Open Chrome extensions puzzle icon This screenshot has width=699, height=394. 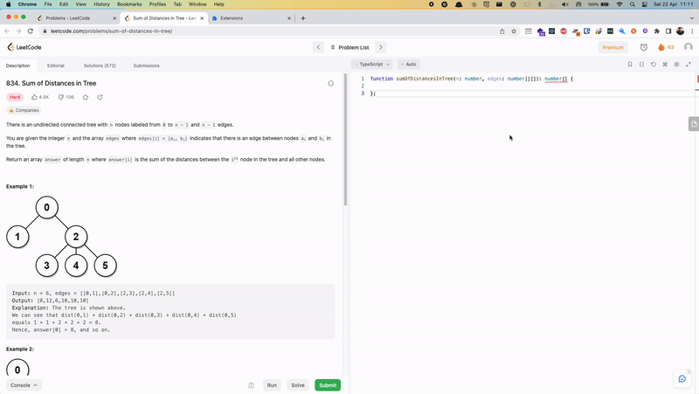[657, 31]
